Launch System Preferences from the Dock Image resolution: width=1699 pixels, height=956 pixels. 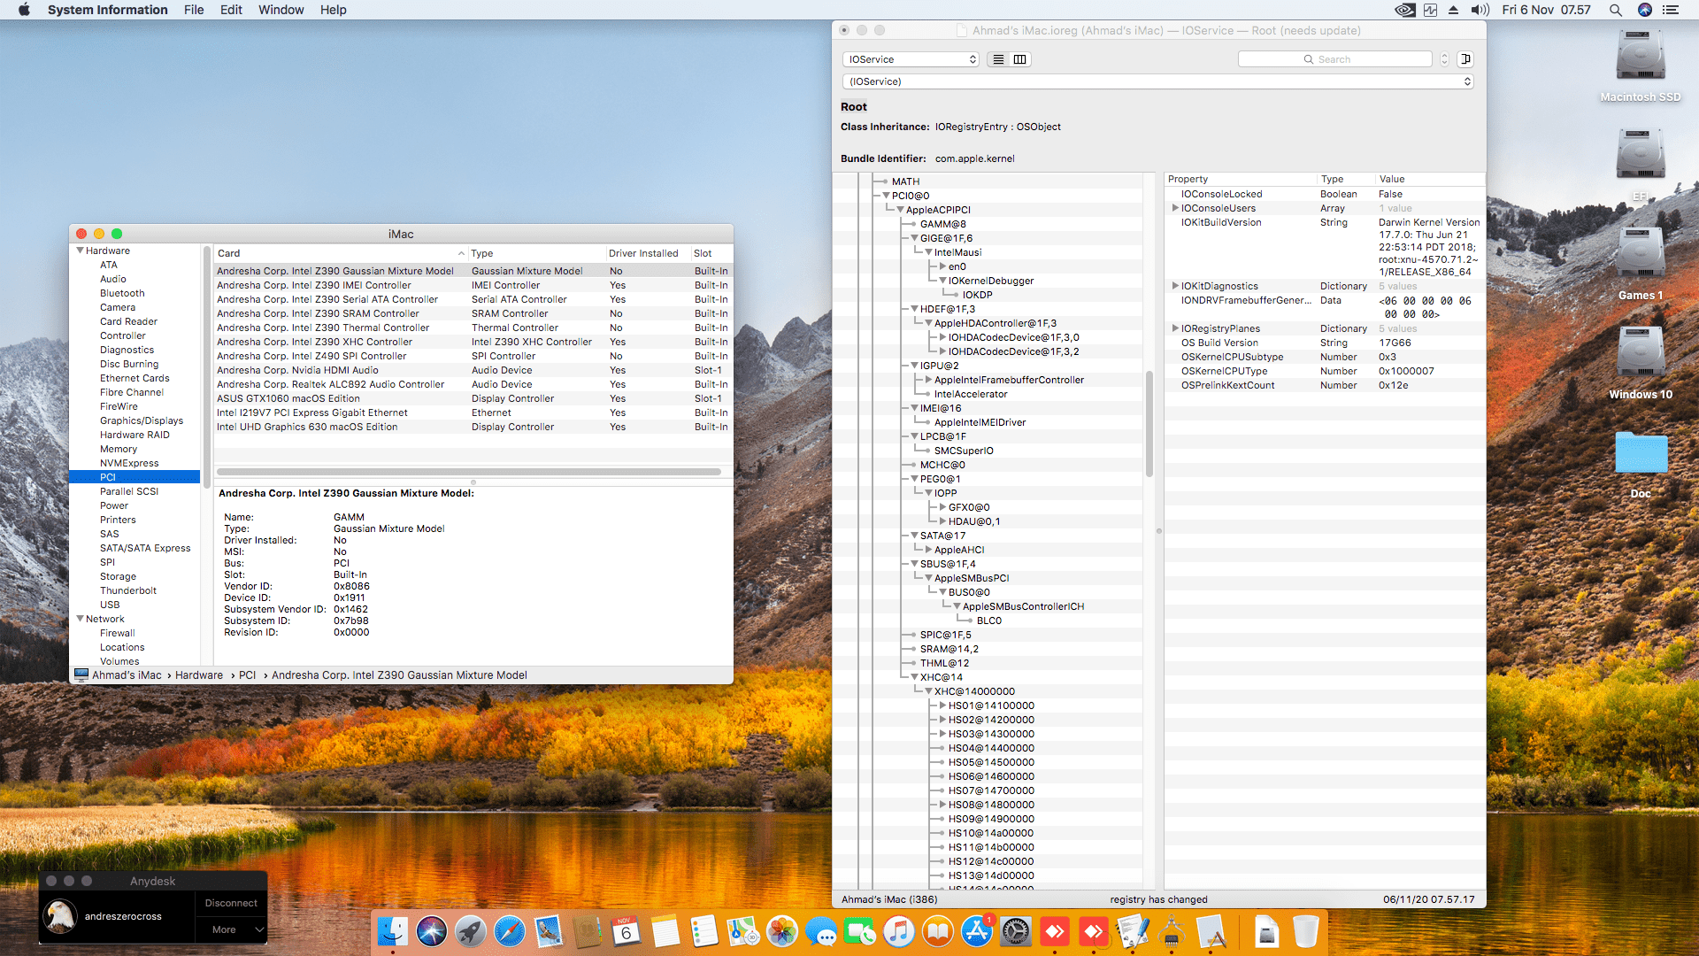[x=1015, y=931]
